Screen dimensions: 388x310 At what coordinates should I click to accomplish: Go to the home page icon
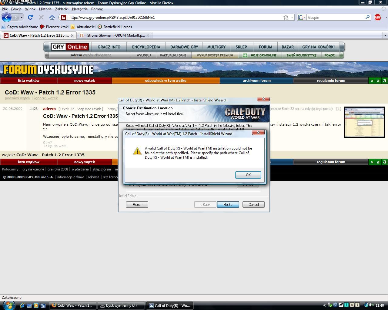click(x=52, y=17)
